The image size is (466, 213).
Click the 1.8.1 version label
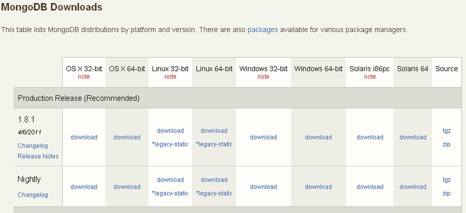point(26,120)
